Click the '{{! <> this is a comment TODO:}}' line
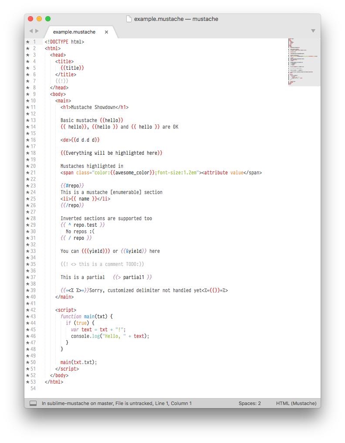The image size is (345, 443). [102, 264]
